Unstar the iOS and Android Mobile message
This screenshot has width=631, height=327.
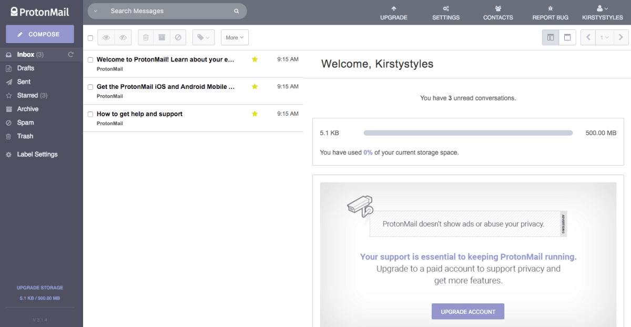tap(255, 86)
